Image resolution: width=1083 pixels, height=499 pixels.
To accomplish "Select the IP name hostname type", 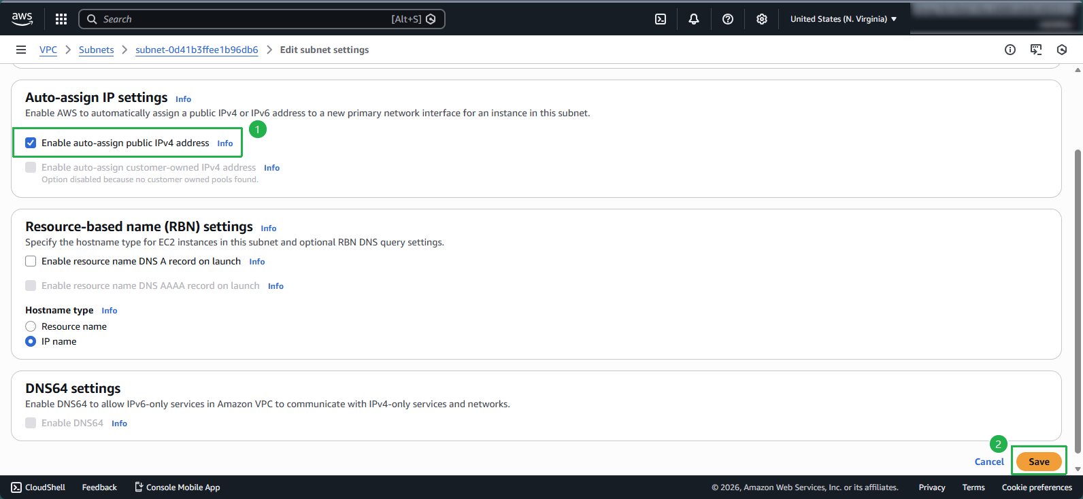I will pyautogui.click(x=31, y=341).
